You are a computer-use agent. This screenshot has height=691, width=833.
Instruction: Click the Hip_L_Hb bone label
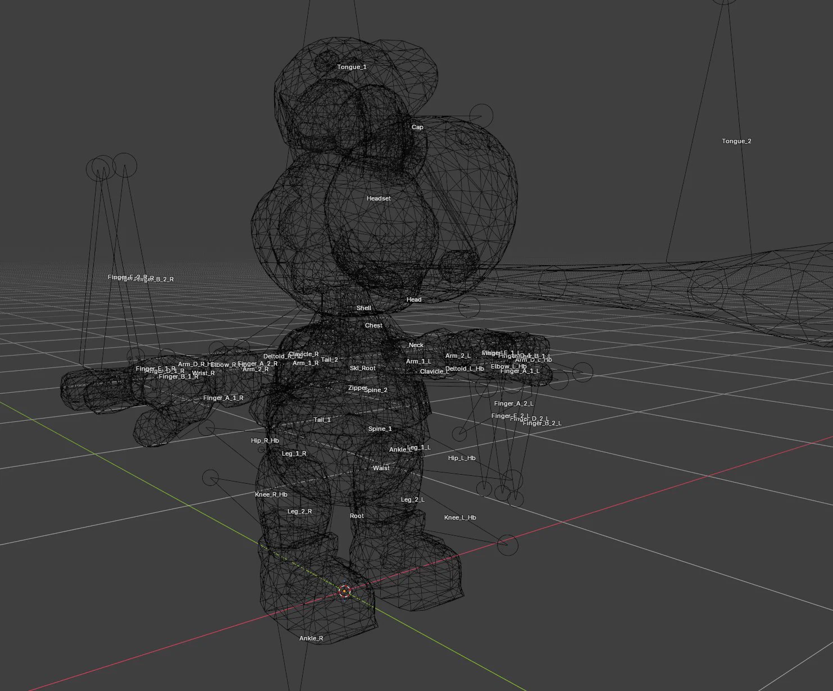pyautogui.click(x=462, y=458)
